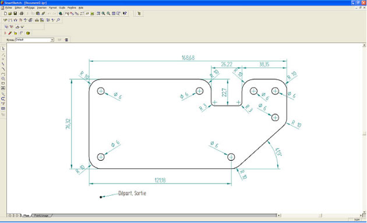Click the 22,7 slot depth dimension
Image resolution: width=367 pixels, height=223 pixels.
click(x=224, y=93)
